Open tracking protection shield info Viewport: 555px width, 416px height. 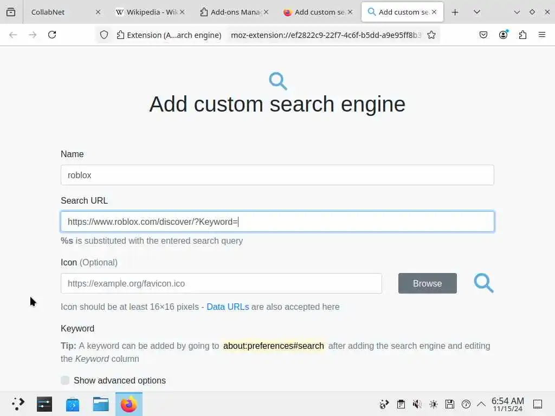click(x=104, y=35)
